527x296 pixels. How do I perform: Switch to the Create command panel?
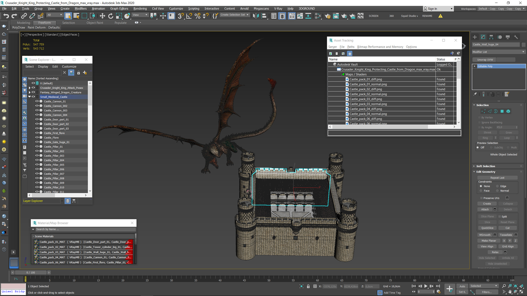coord(475,37)
